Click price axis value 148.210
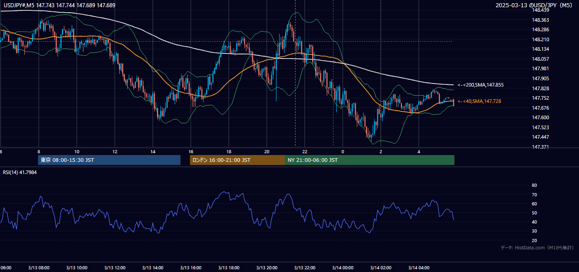Image resolution: width=579 pixels, height=272 pixels. [541, 39]
